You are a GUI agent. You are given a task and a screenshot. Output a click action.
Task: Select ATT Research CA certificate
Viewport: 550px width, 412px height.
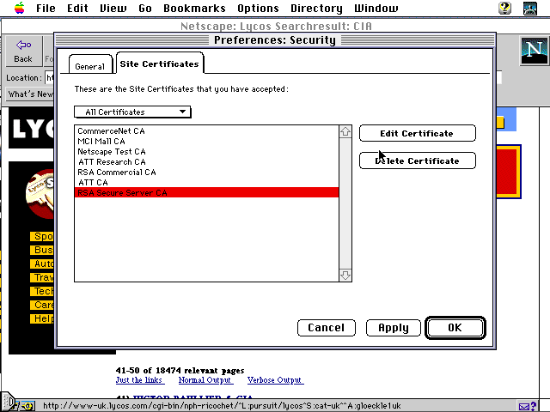coord(206,162)
